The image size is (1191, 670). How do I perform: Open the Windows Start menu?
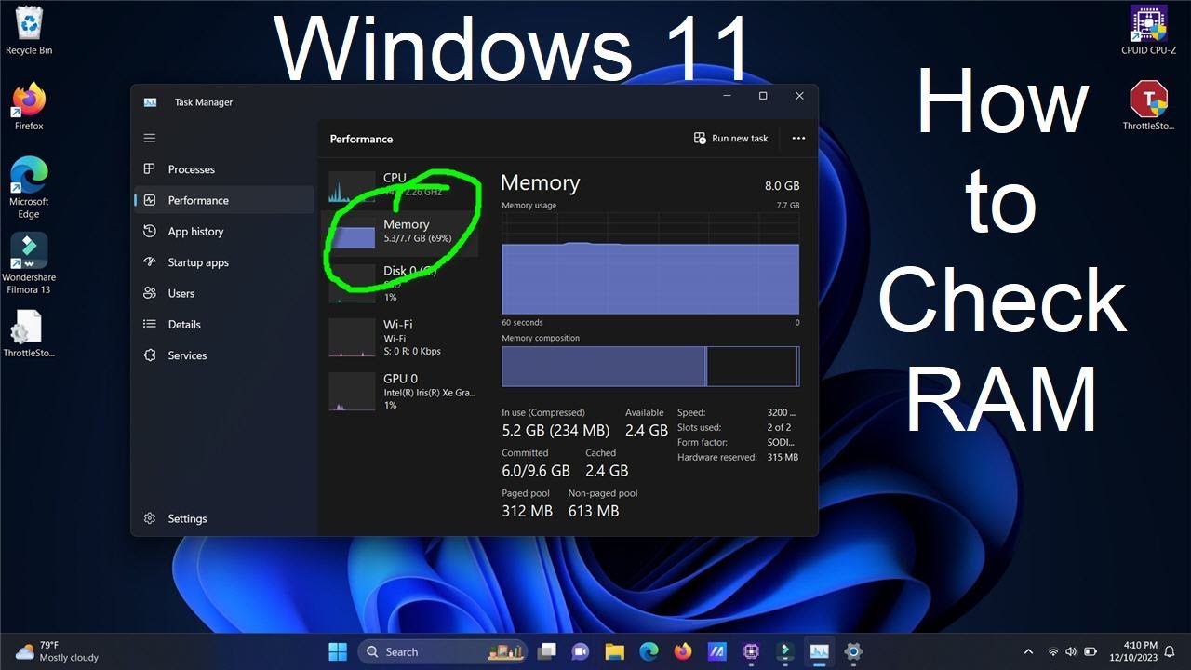tap(338, 651)
